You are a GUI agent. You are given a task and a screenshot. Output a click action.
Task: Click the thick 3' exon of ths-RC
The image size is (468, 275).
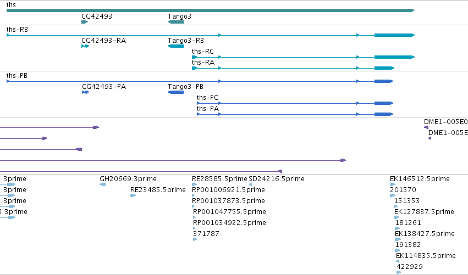point(394,57)
